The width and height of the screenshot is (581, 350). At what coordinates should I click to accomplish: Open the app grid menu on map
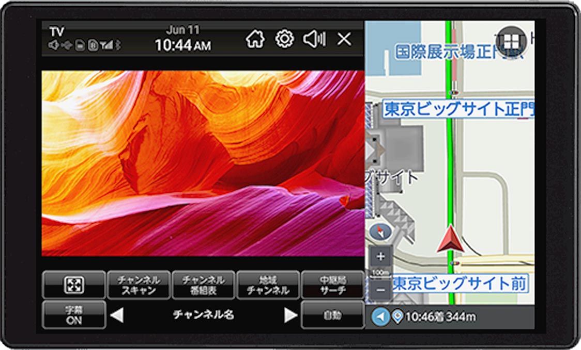pos(511,41)
